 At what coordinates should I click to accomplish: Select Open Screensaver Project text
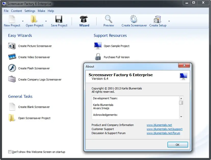click(x=34, y=118)
